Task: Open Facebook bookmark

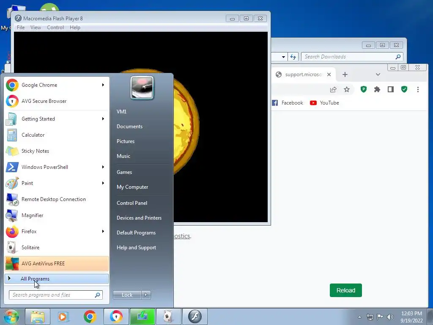Action: point(288,103)
